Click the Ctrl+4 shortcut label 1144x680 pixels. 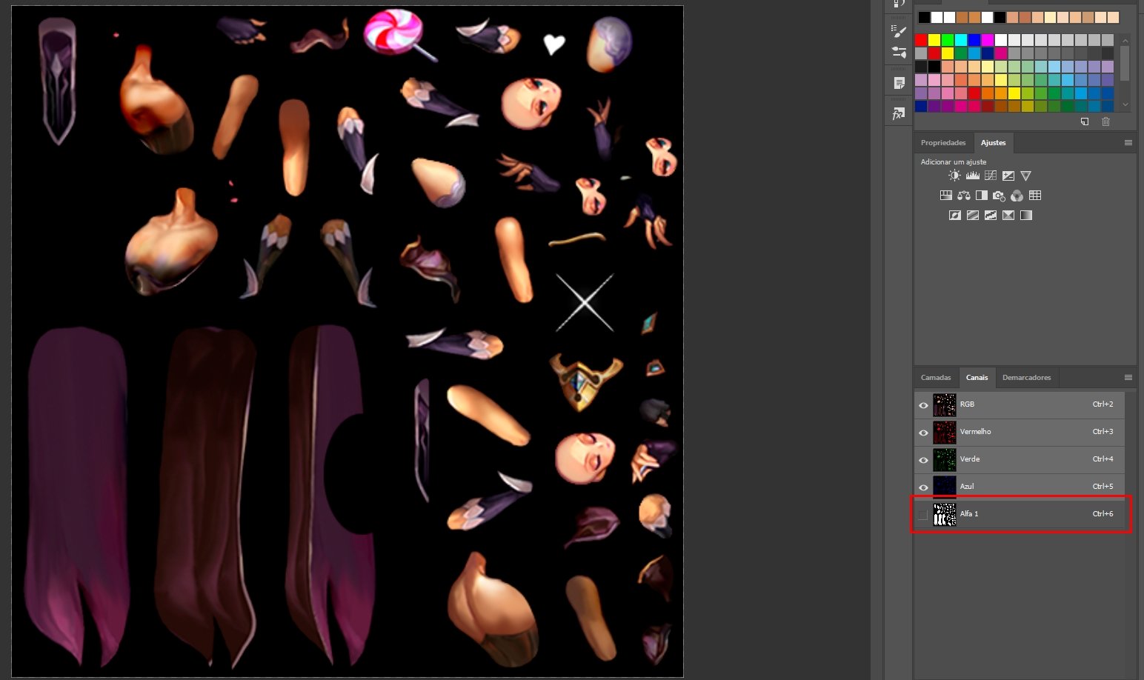[1103, 459]
